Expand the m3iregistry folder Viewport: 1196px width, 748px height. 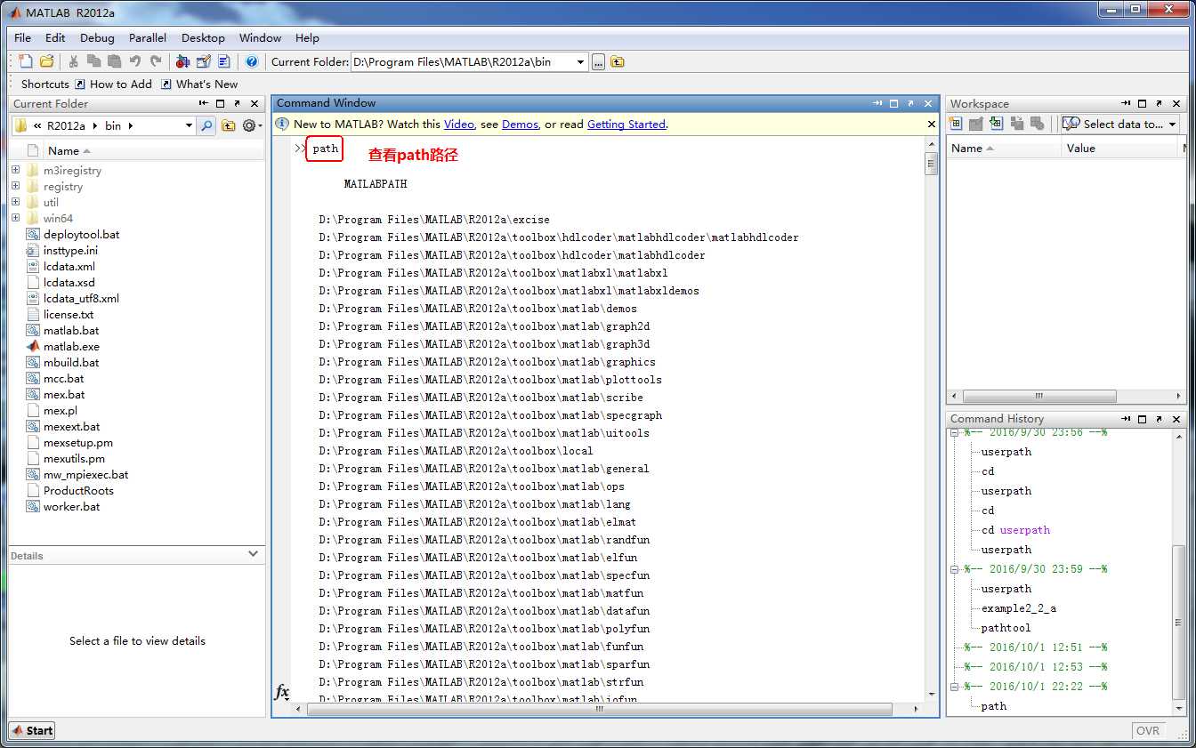(15, 170)
